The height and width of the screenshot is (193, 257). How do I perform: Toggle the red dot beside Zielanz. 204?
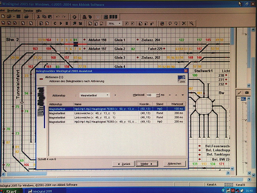pyautogui.click(x=138, y=40)
